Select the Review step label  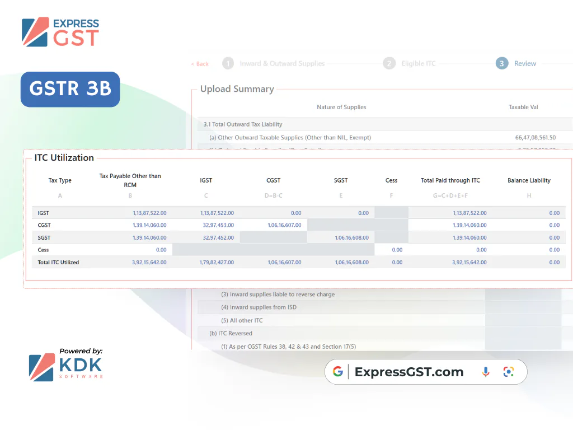click(x=525, y=64)
